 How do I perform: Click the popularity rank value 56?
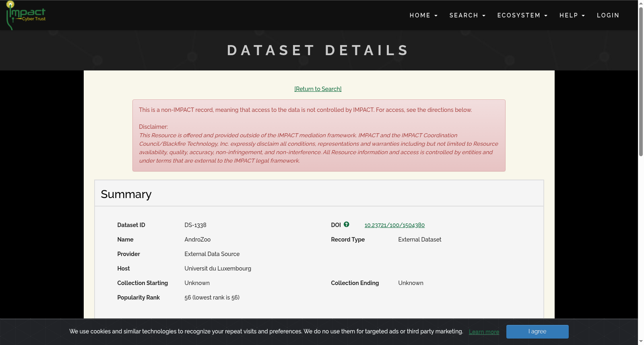(212, 297)
